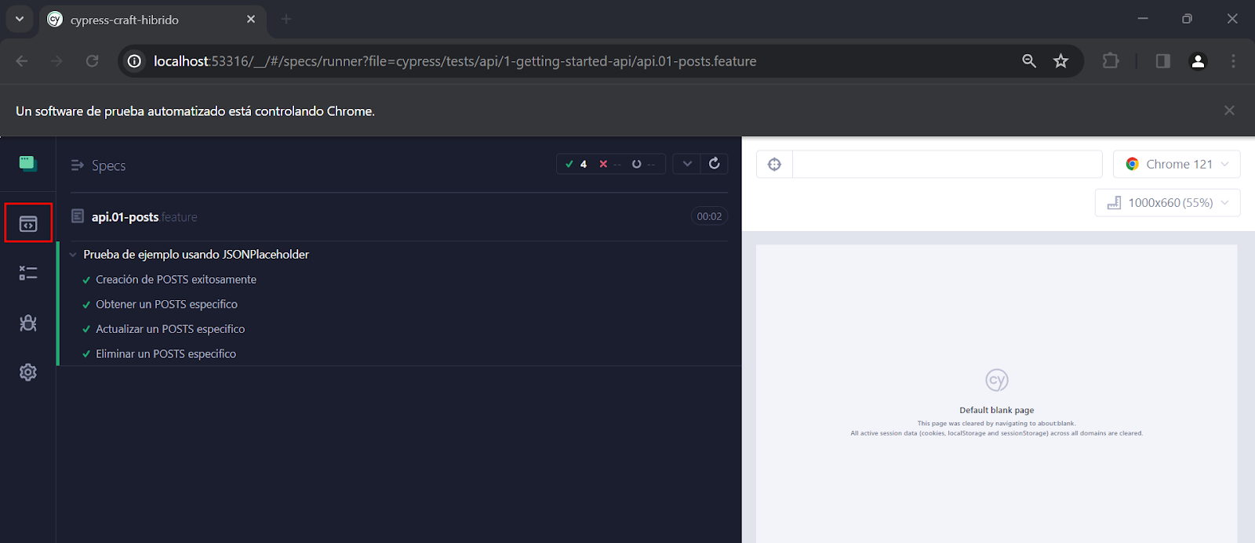Open Settings via the sidebar gear icon

point(28,372)
